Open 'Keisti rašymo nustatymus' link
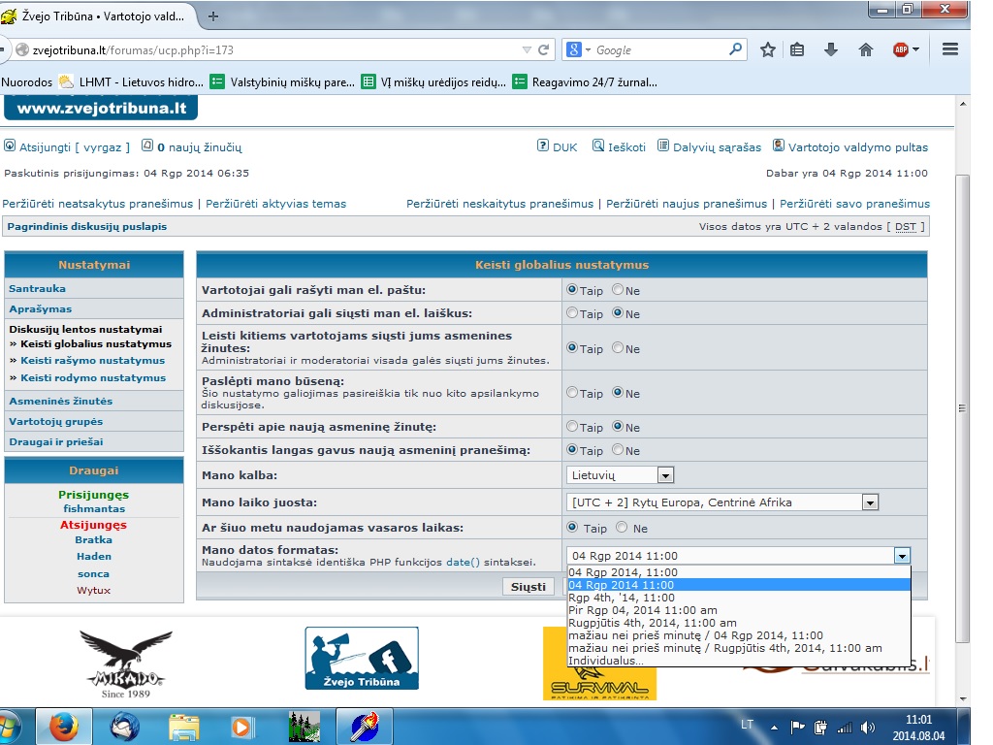 [x=92, y=361]
